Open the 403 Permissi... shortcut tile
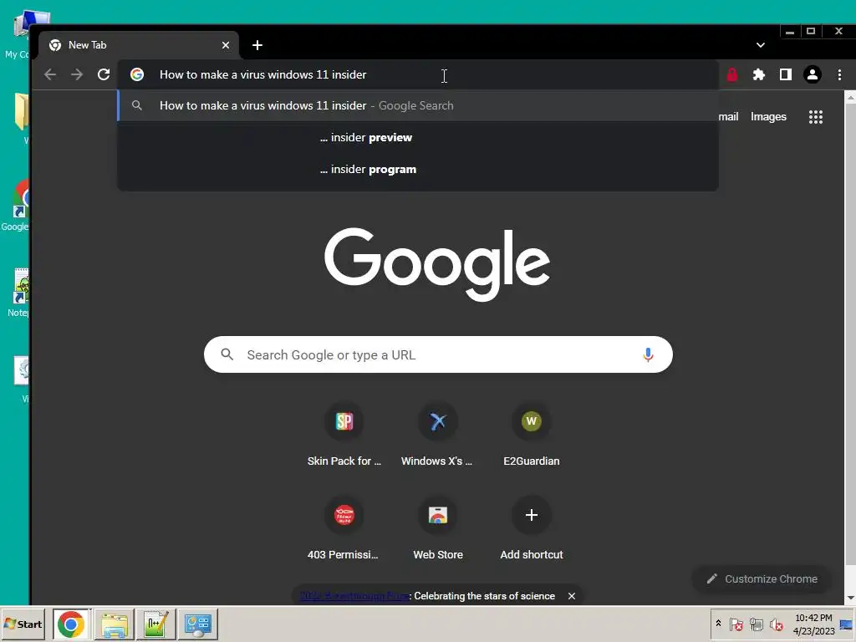Screen dimensions: 856x642 click(344, 528)
